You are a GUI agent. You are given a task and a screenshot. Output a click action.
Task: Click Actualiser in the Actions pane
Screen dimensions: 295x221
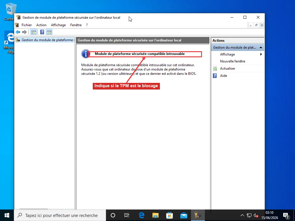point(228,68)
